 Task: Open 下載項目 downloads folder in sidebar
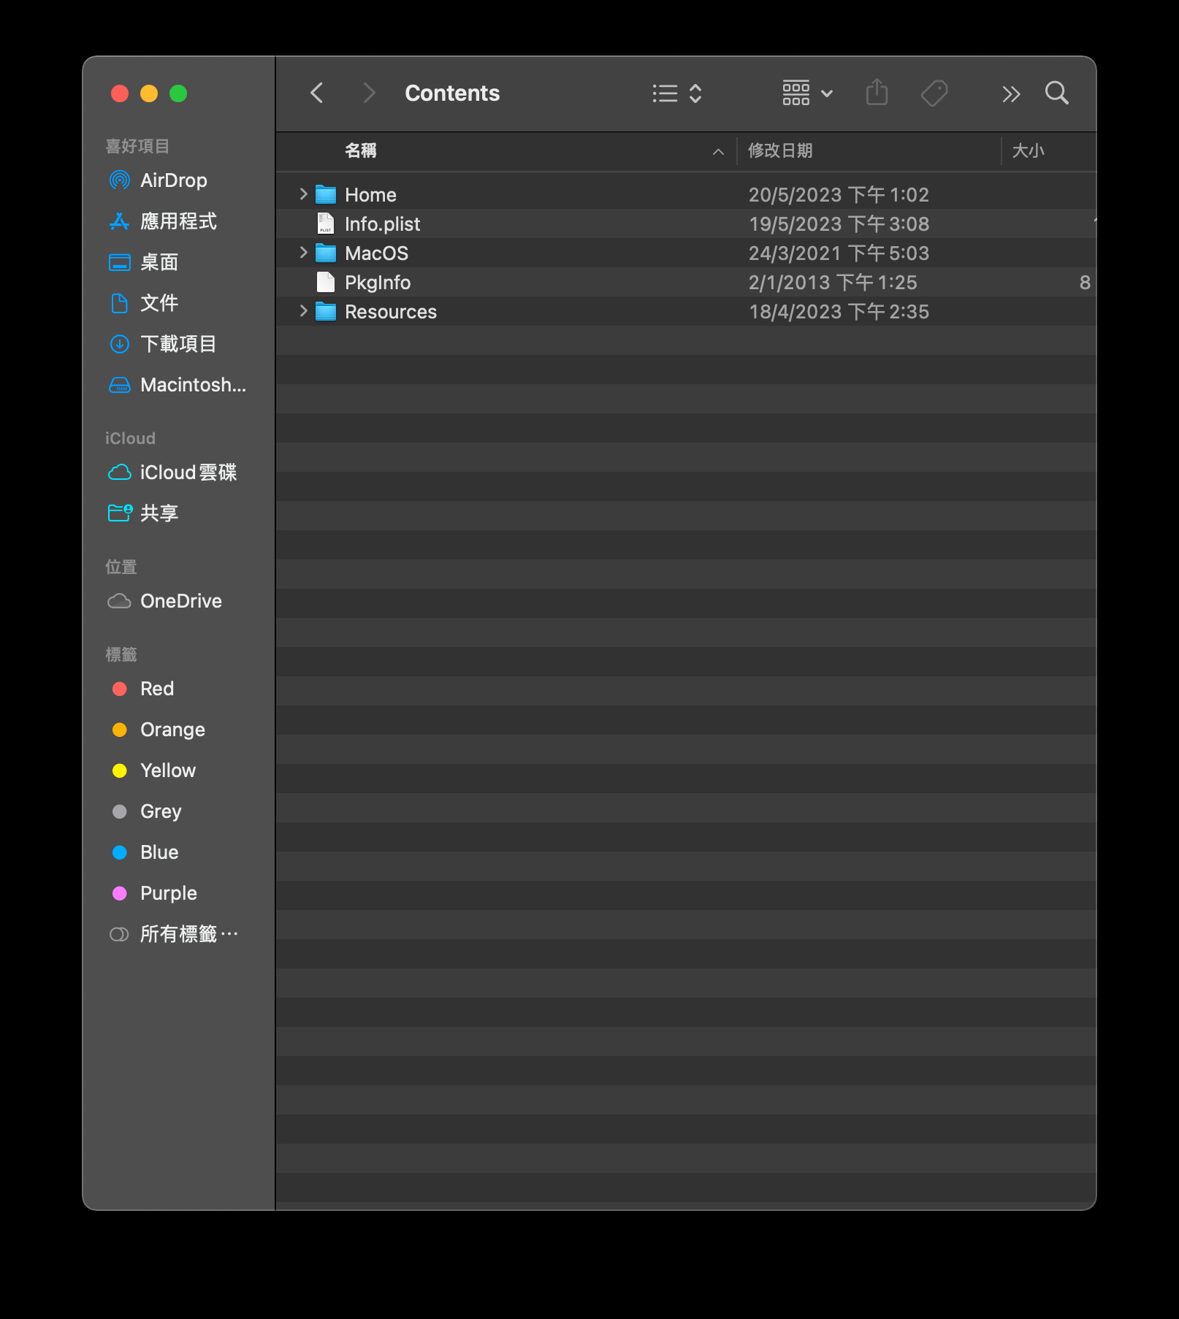pyautogui.click(x=178, y=344)
